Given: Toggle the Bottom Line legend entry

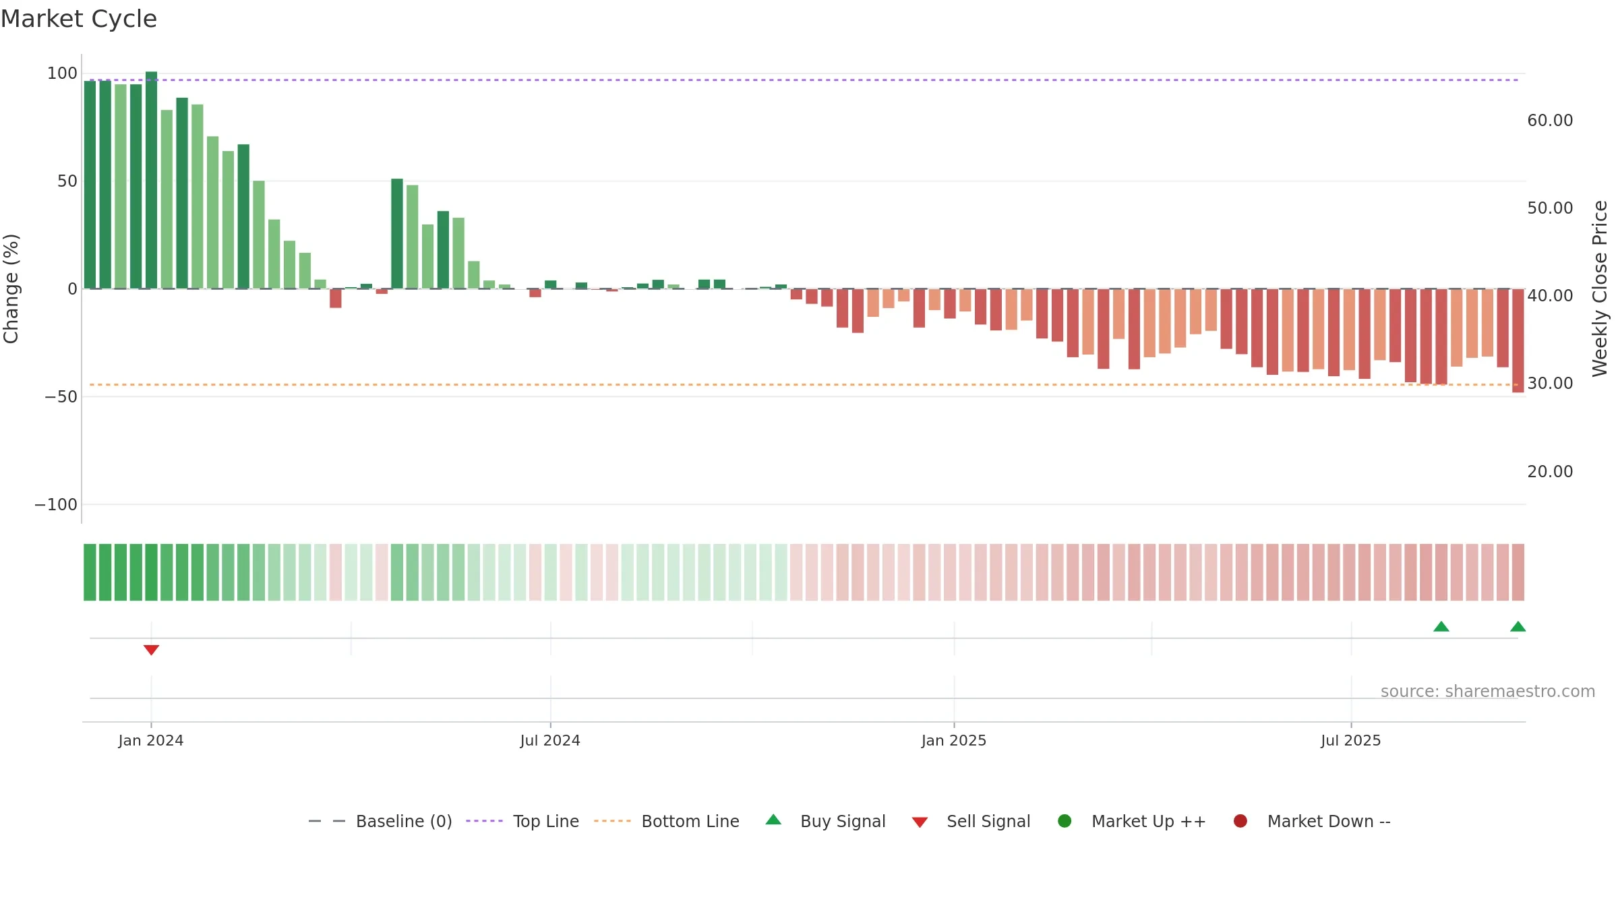Looking at the screenshot, I should pyautogui.click(x=667, y=821).
